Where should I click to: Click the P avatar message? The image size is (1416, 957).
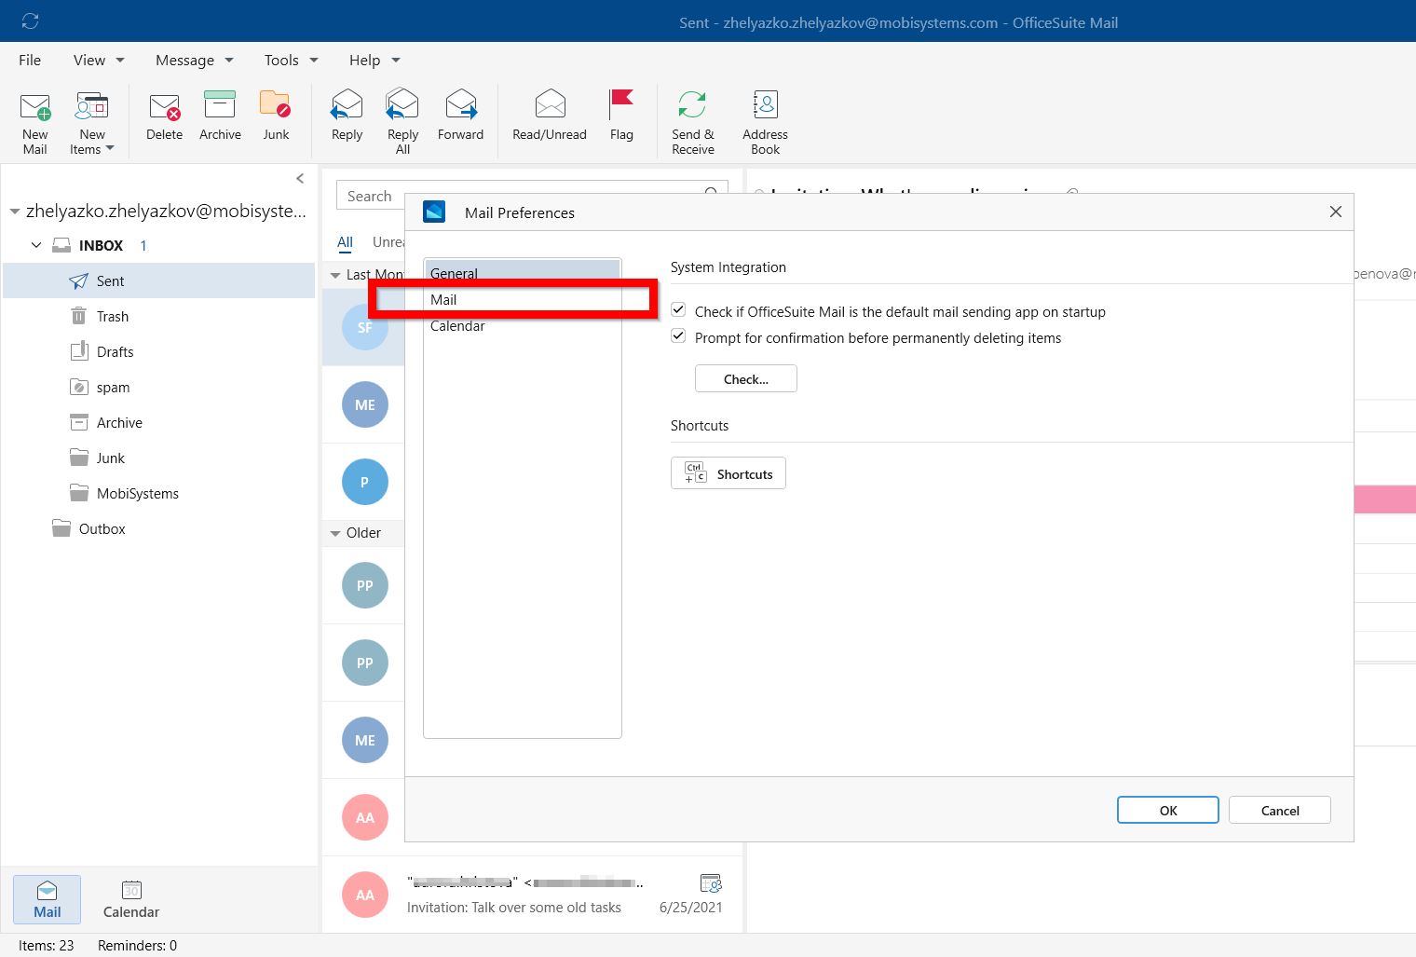tap(365, 482)
